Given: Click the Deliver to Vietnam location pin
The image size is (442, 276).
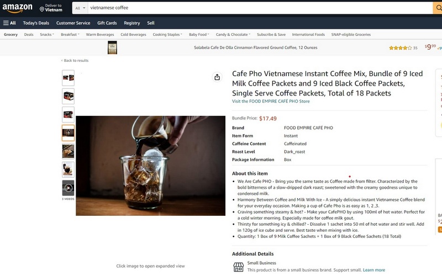Looking at the screenshot, I should click(42, 9).
